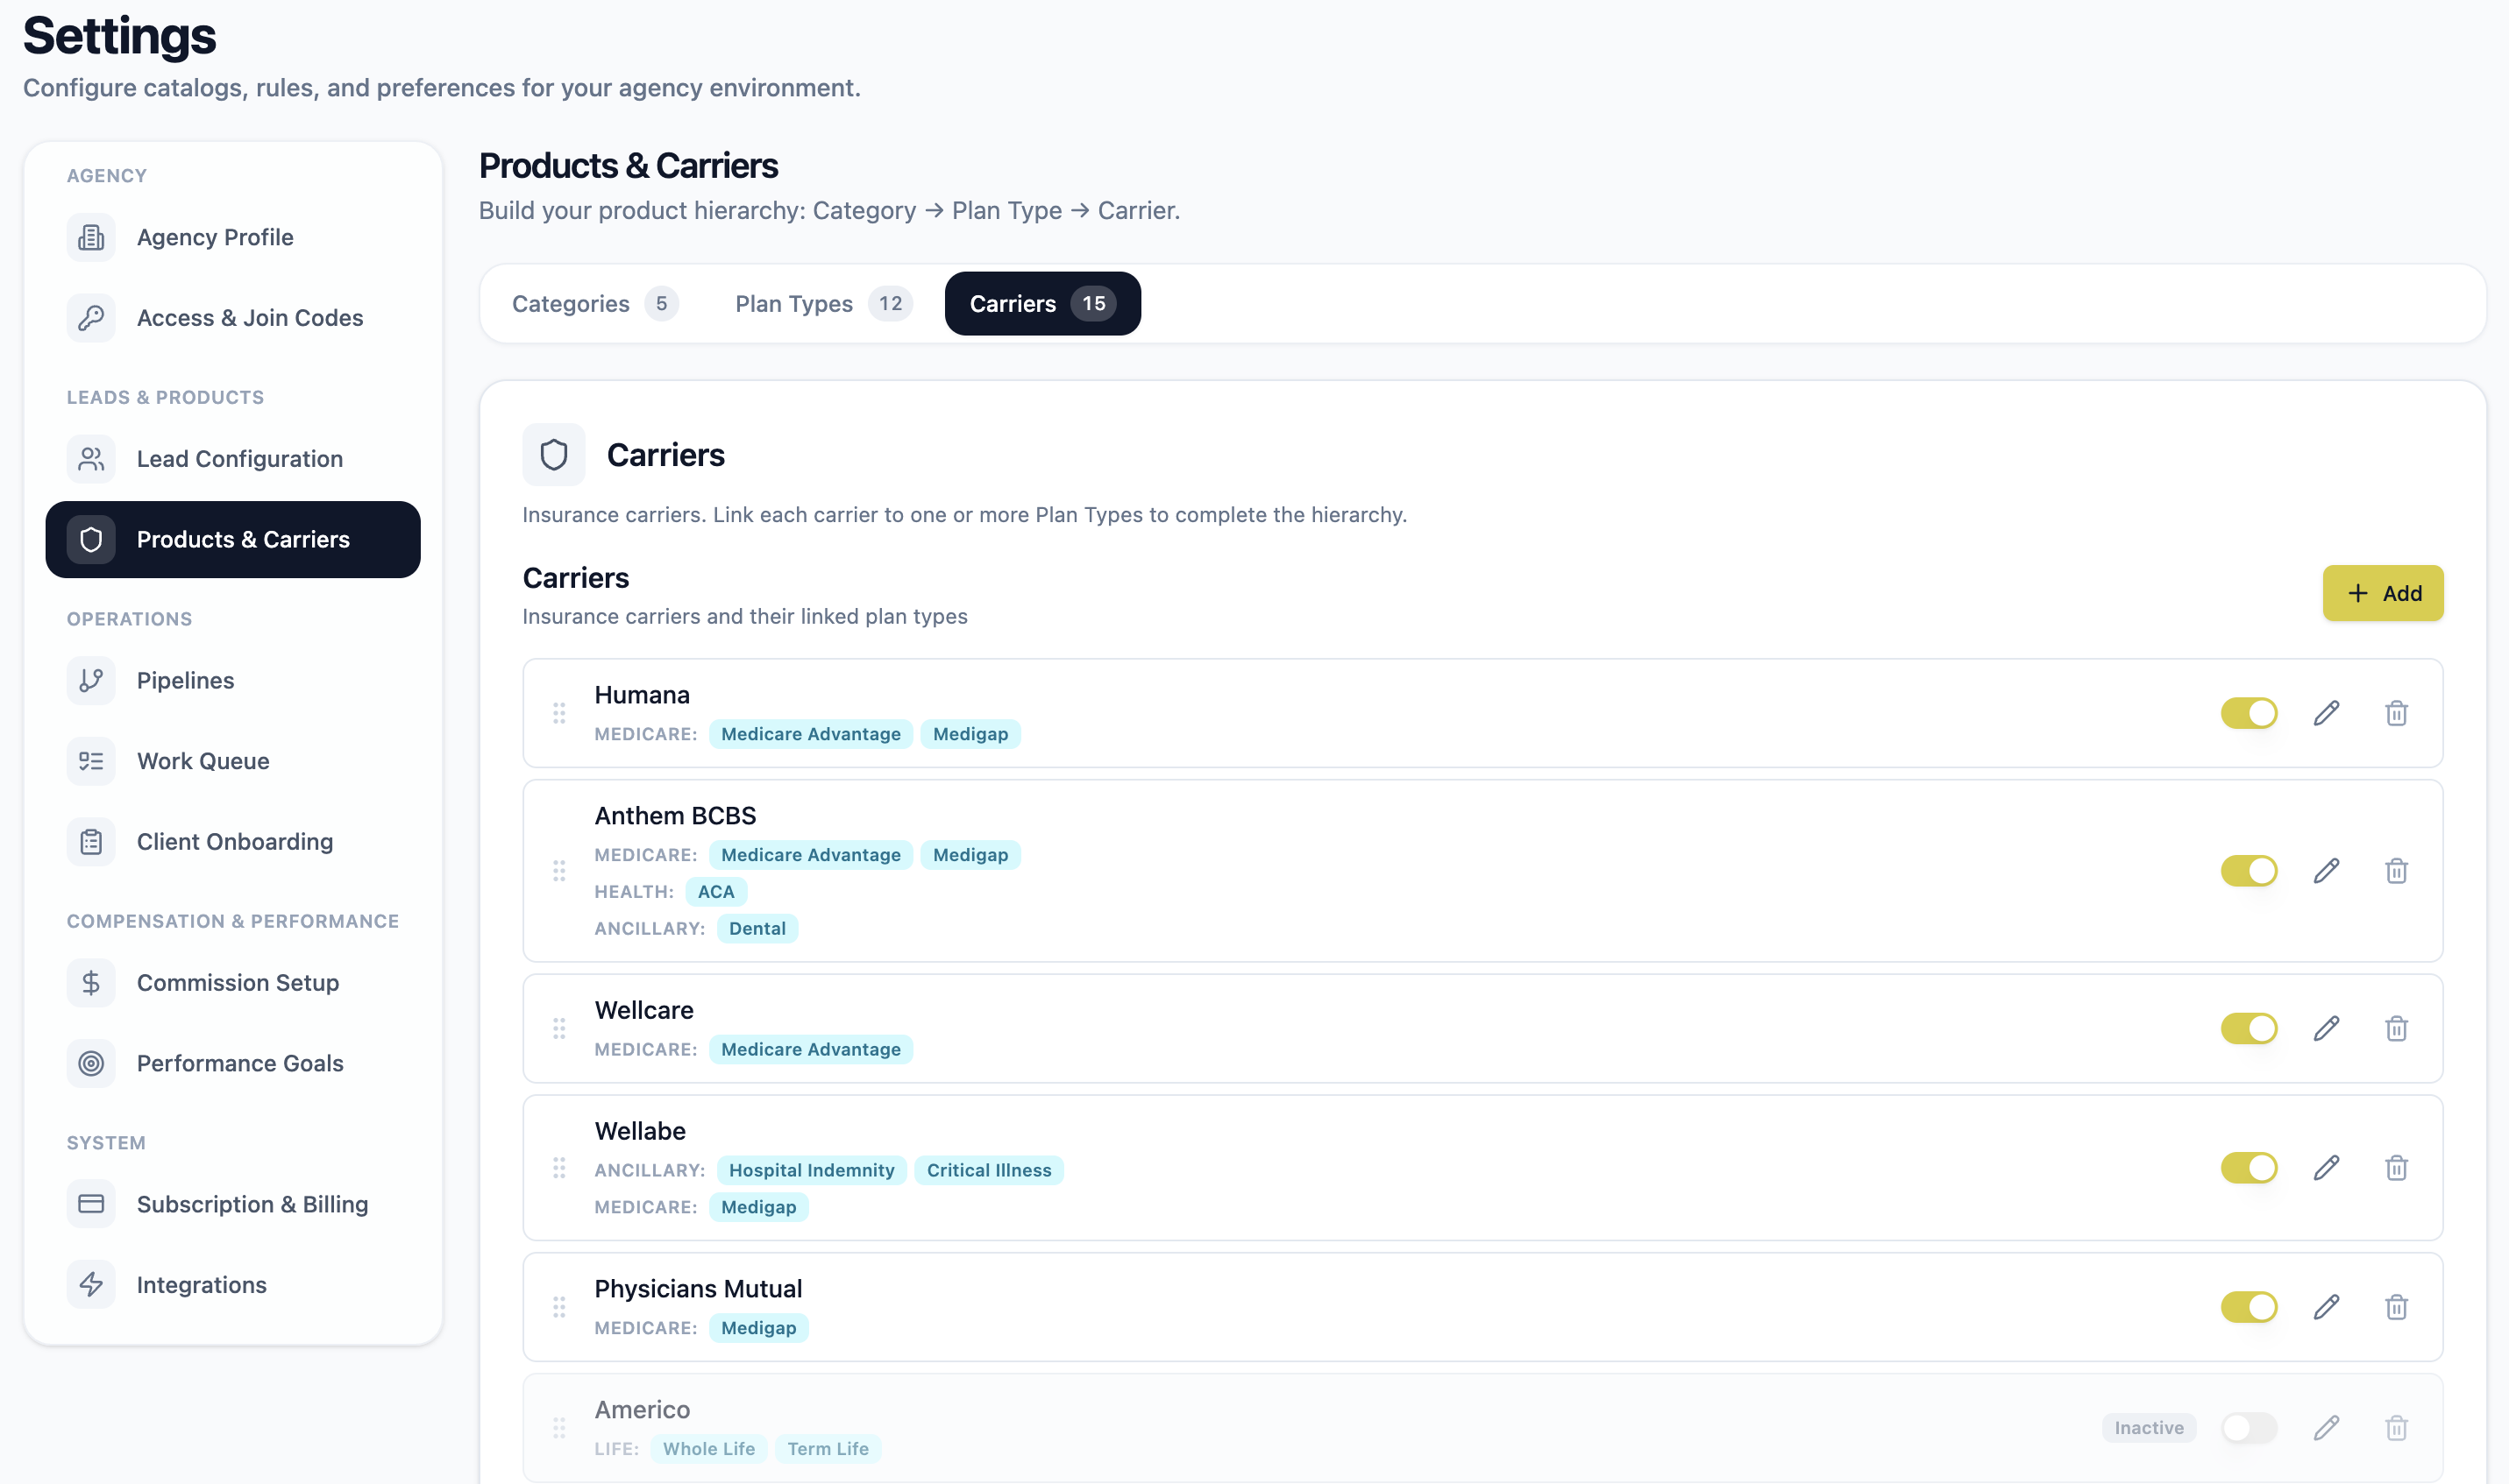Enable the inactive Americo carrier
The width and height of the screenshot is (2509, 1484).
click(2249, 1427)
